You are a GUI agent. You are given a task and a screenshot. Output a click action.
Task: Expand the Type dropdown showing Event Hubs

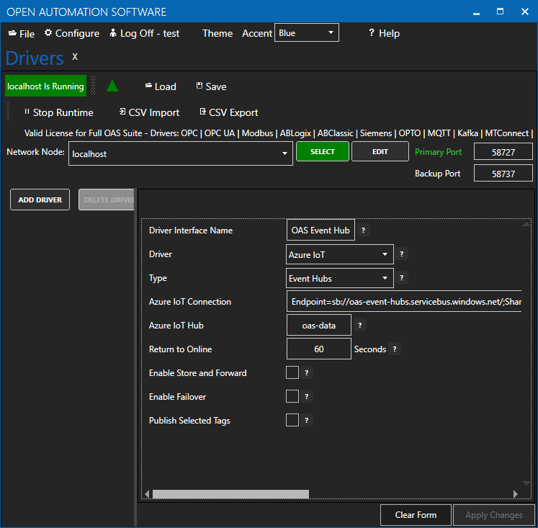(340, 278)
